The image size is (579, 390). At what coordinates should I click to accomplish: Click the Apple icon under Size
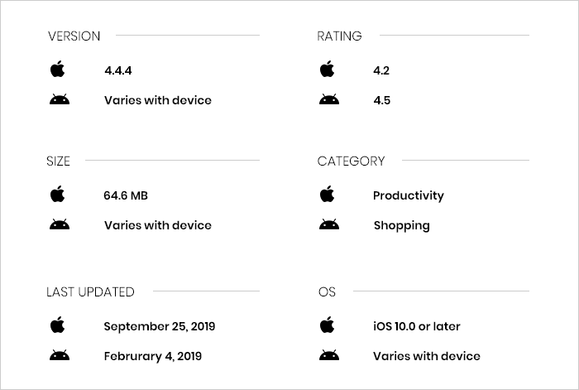58,195
